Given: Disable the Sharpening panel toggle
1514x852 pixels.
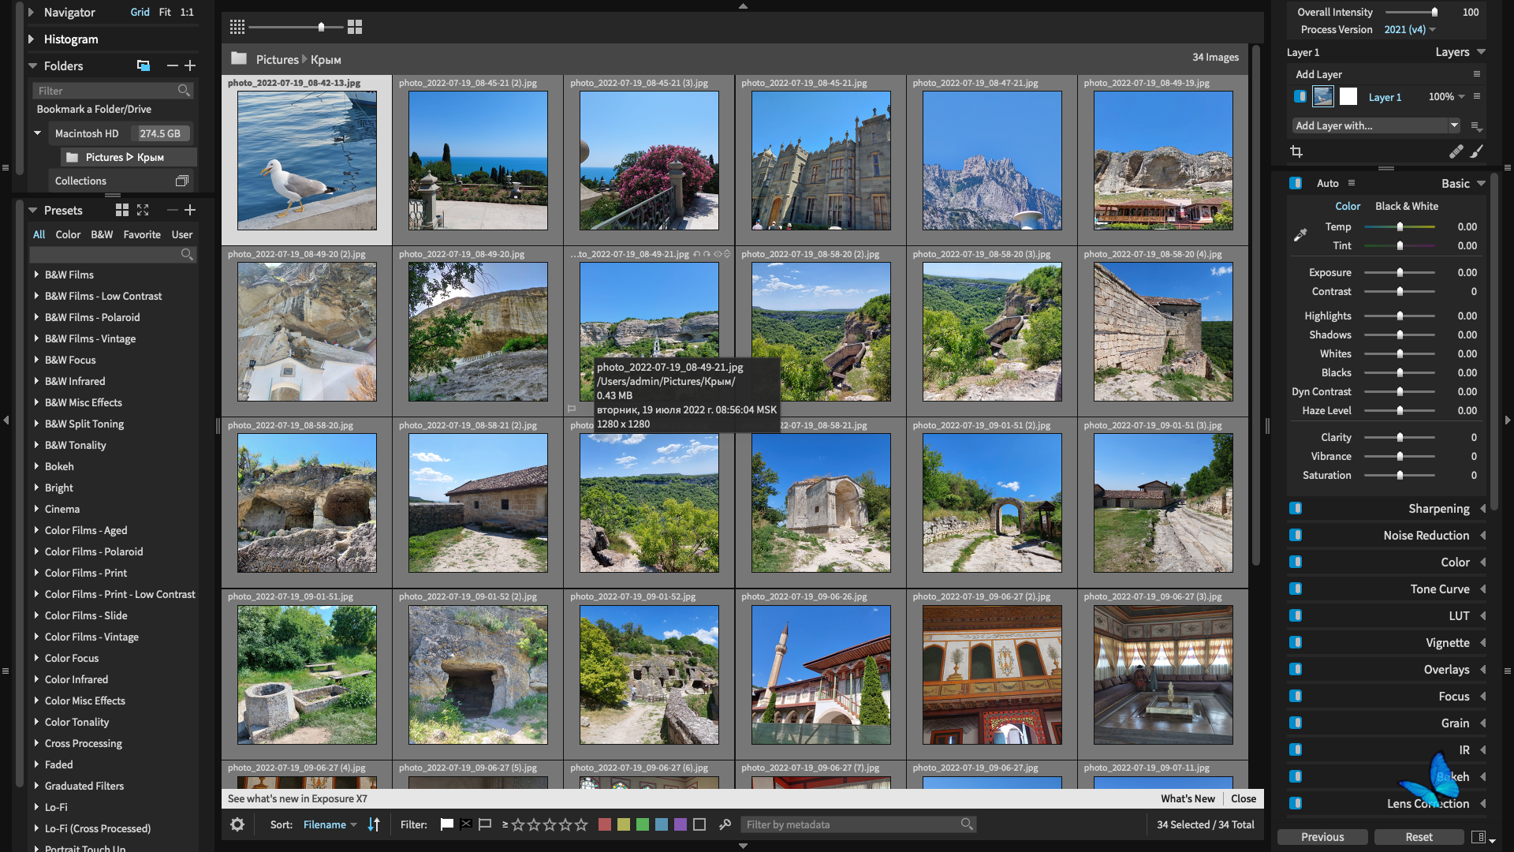Looking at the screenshot, I should [x=1296, y=509].
